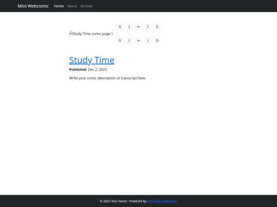The width and height of the screenshot is (277, 207).
Task: Open the Archive page in navbar
Action: (x=86, y=6)
